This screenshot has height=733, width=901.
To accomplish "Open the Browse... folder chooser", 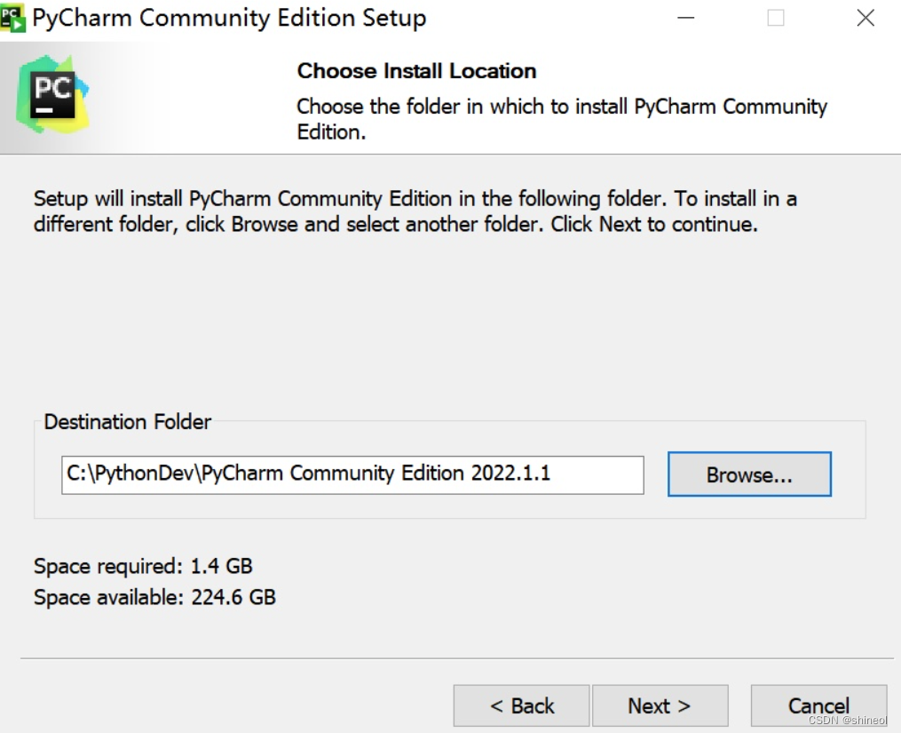I will [x=749, y=474].
